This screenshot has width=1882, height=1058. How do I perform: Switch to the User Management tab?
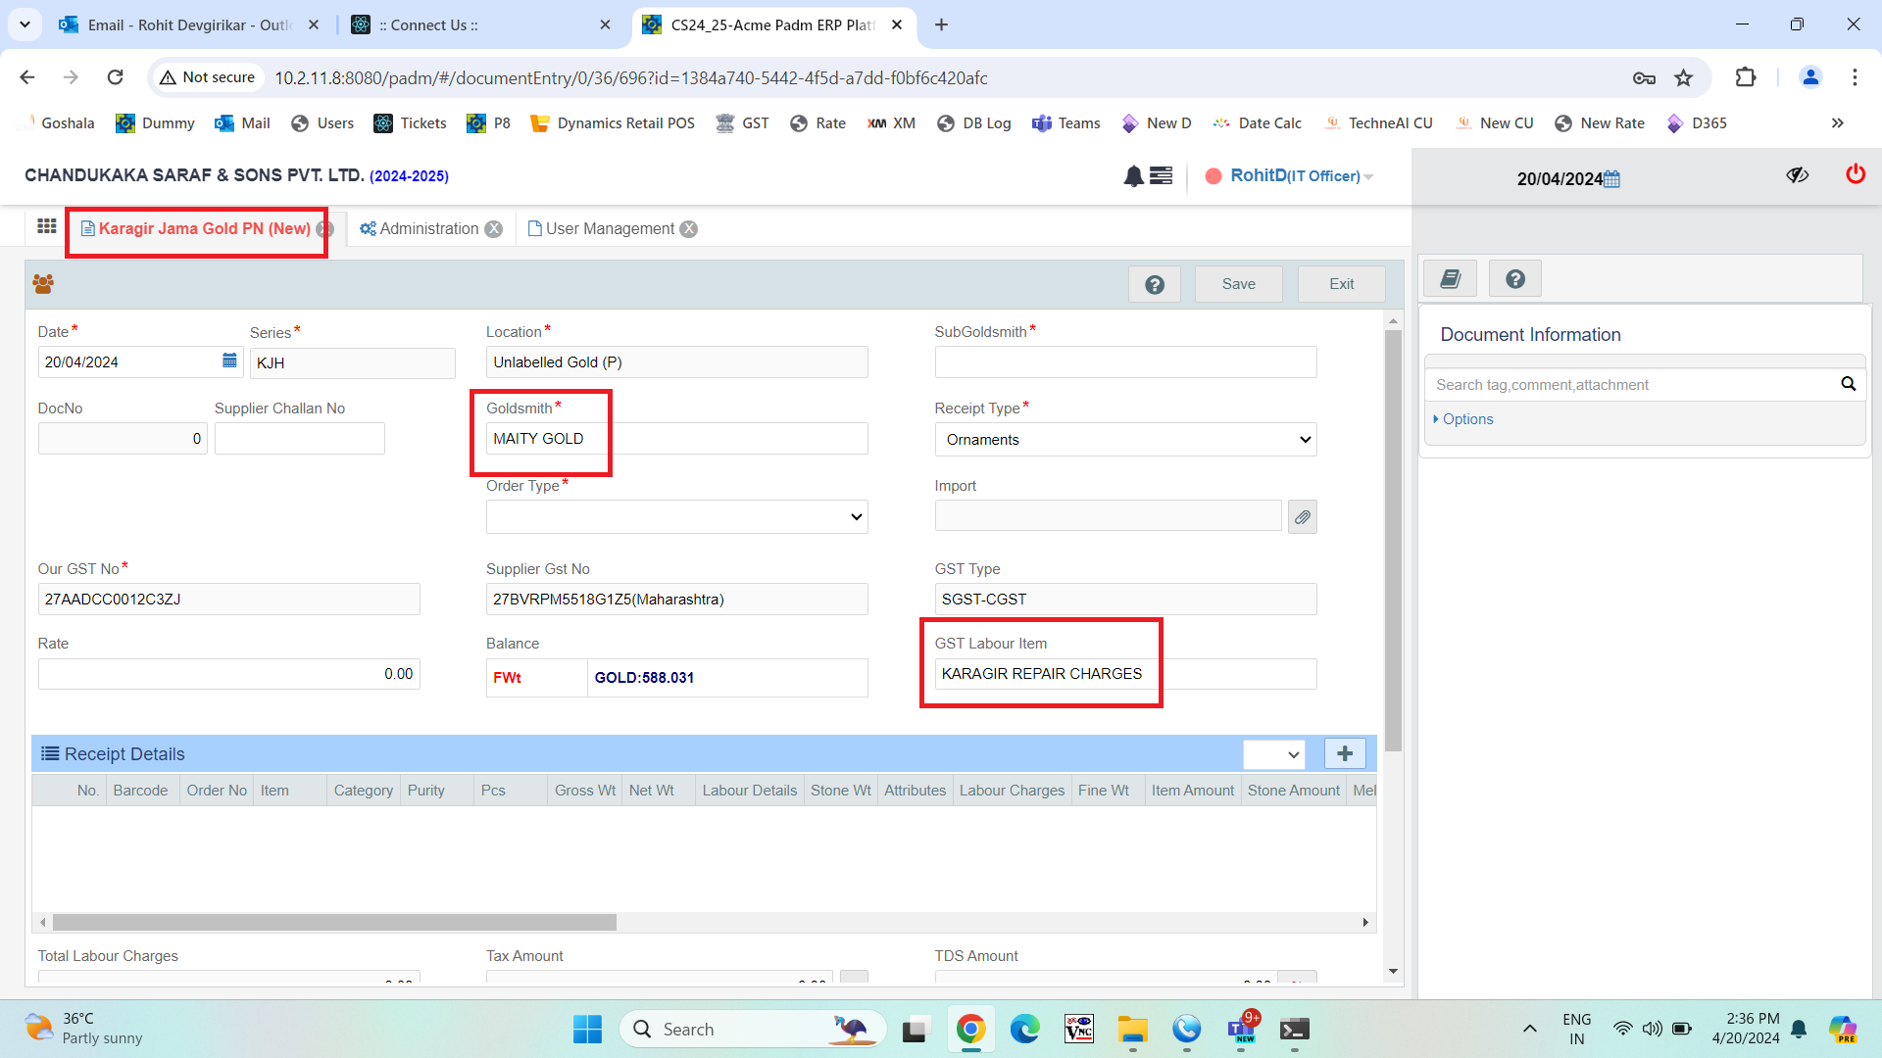[601, 229]
